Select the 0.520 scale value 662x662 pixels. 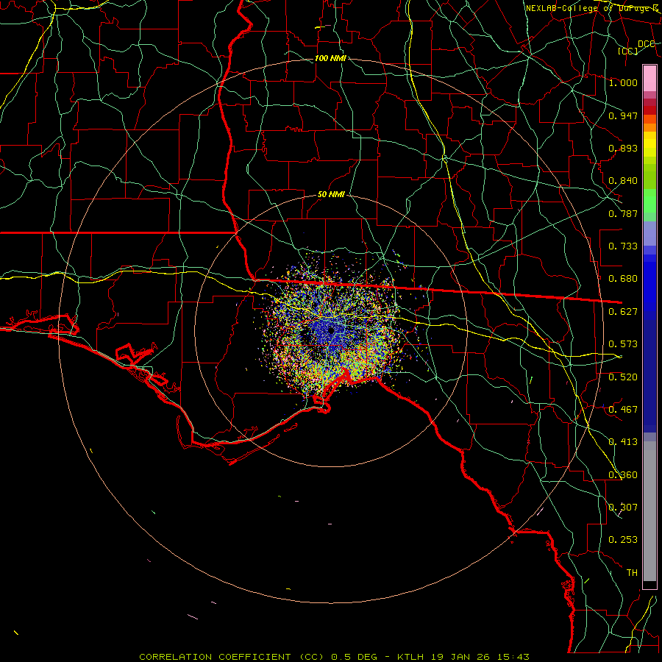(623, 377)
